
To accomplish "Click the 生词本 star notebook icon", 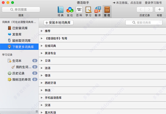I will (9, 61).
